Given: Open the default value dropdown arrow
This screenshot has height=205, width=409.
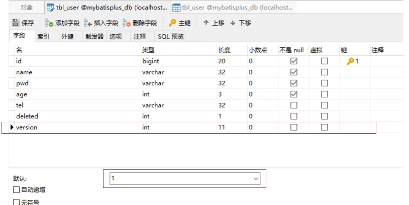Looking at the screenshot, I should coord(256,178).
